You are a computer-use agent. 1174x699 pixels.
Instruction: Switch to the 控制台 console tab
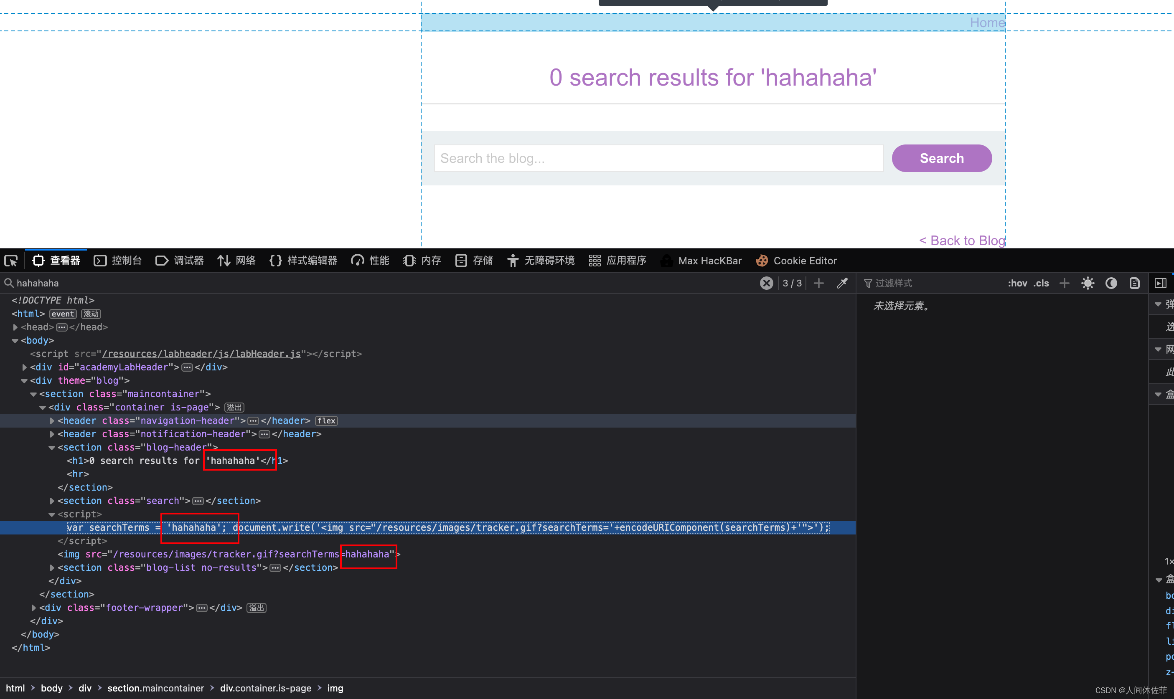pos(118,261)
